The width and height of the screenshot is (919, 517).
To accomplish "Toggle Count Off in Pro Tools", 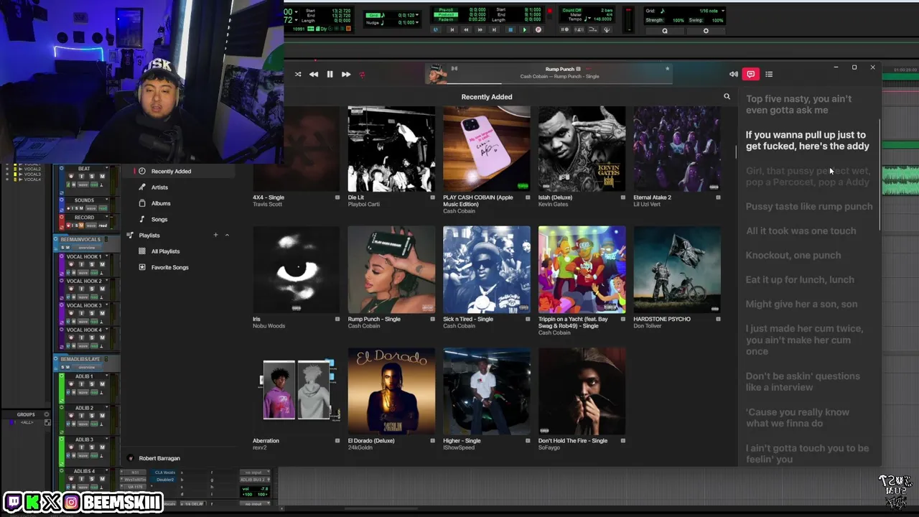I will point(572,10).
